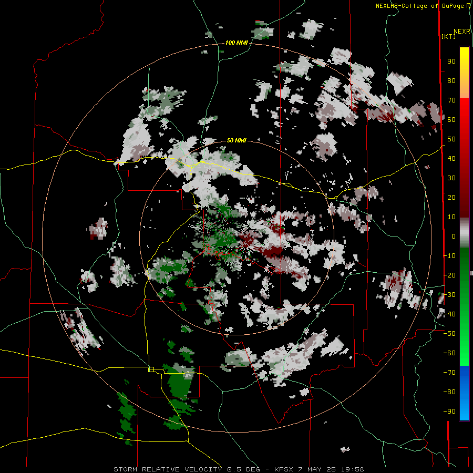Image resolution: width=473 pixels, height=473 pixels.
Task: Click the -10 value on the velocity scale
Action: (x=449, y=256)
